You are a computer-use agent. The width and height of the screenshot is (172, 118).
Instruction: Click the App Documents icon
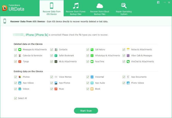coord(128,77)
